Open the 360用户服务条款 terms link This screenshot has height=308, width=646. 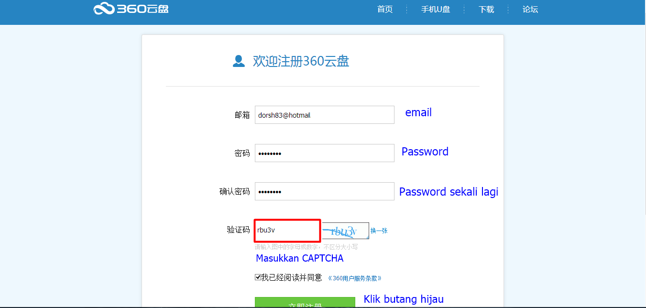tap(354, 278)
